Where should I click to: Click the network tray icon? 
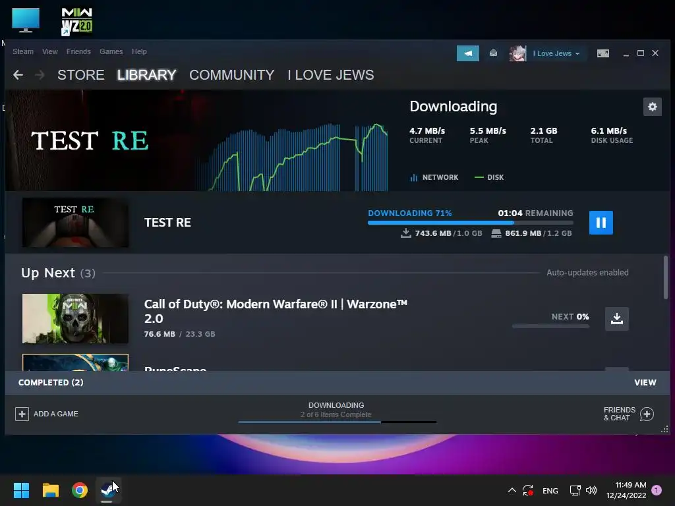coord(575,490)
